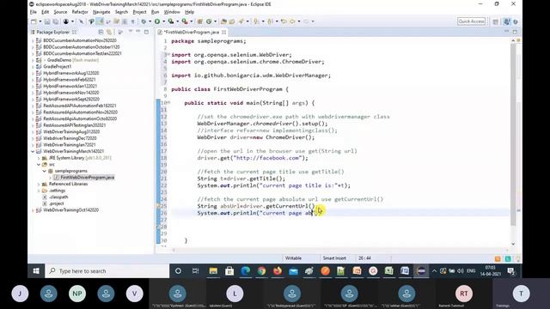Image resolution: width=550 pixels, height=309 pixels.
Task: Maximize the Package Explorer view
Action: pos(146,32)
